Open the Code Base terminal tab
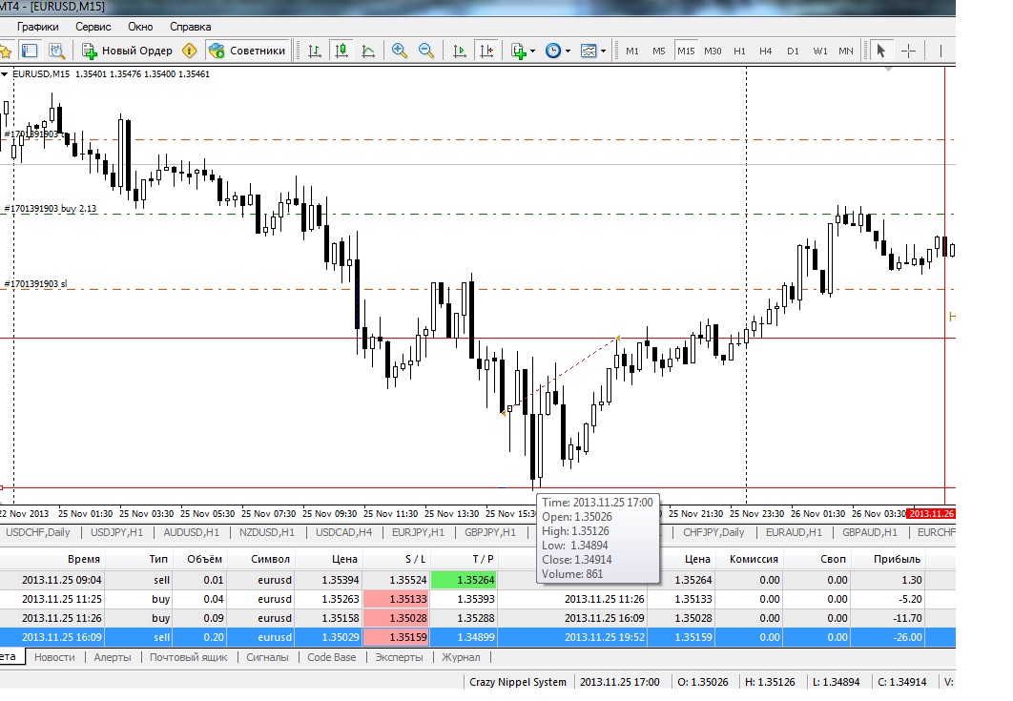The width and height of the screenshot is (1013, 701). point(331,657)
